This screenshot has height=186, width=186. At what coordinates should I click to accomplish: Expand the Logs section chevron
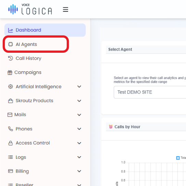[x=79, y=157]
